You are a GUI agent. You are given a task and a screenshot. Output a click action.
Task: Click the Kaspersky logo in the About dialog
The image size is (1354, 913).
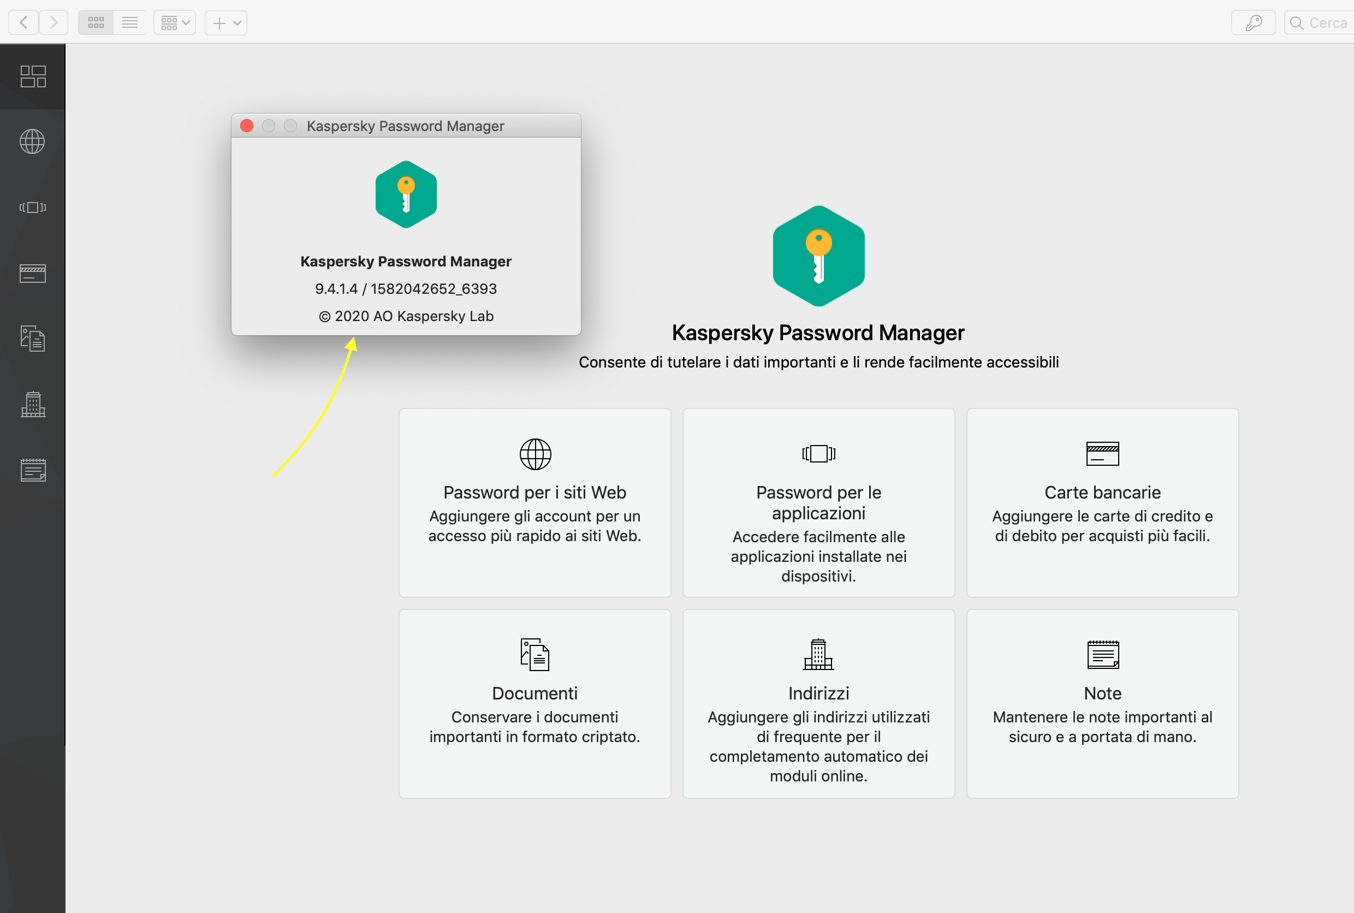click(x=406, y=194)
